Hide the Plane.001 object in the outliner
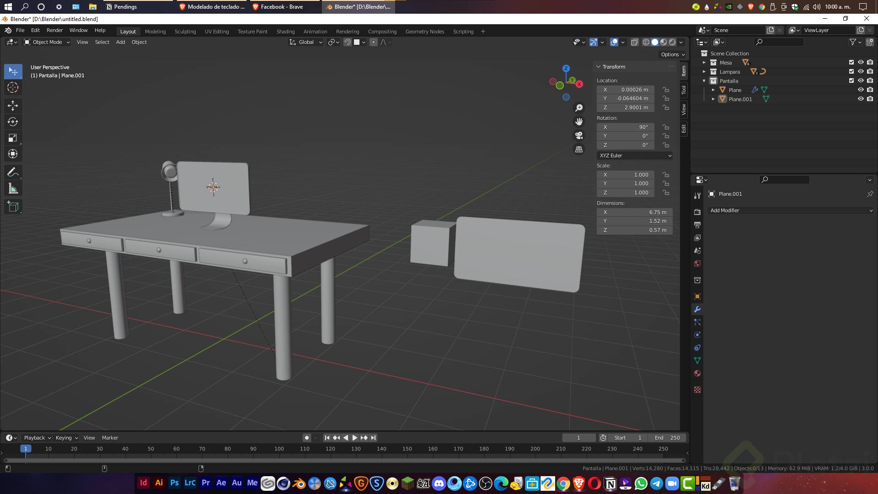This screenshot has height=494, width=878. [x=861, y=99]
